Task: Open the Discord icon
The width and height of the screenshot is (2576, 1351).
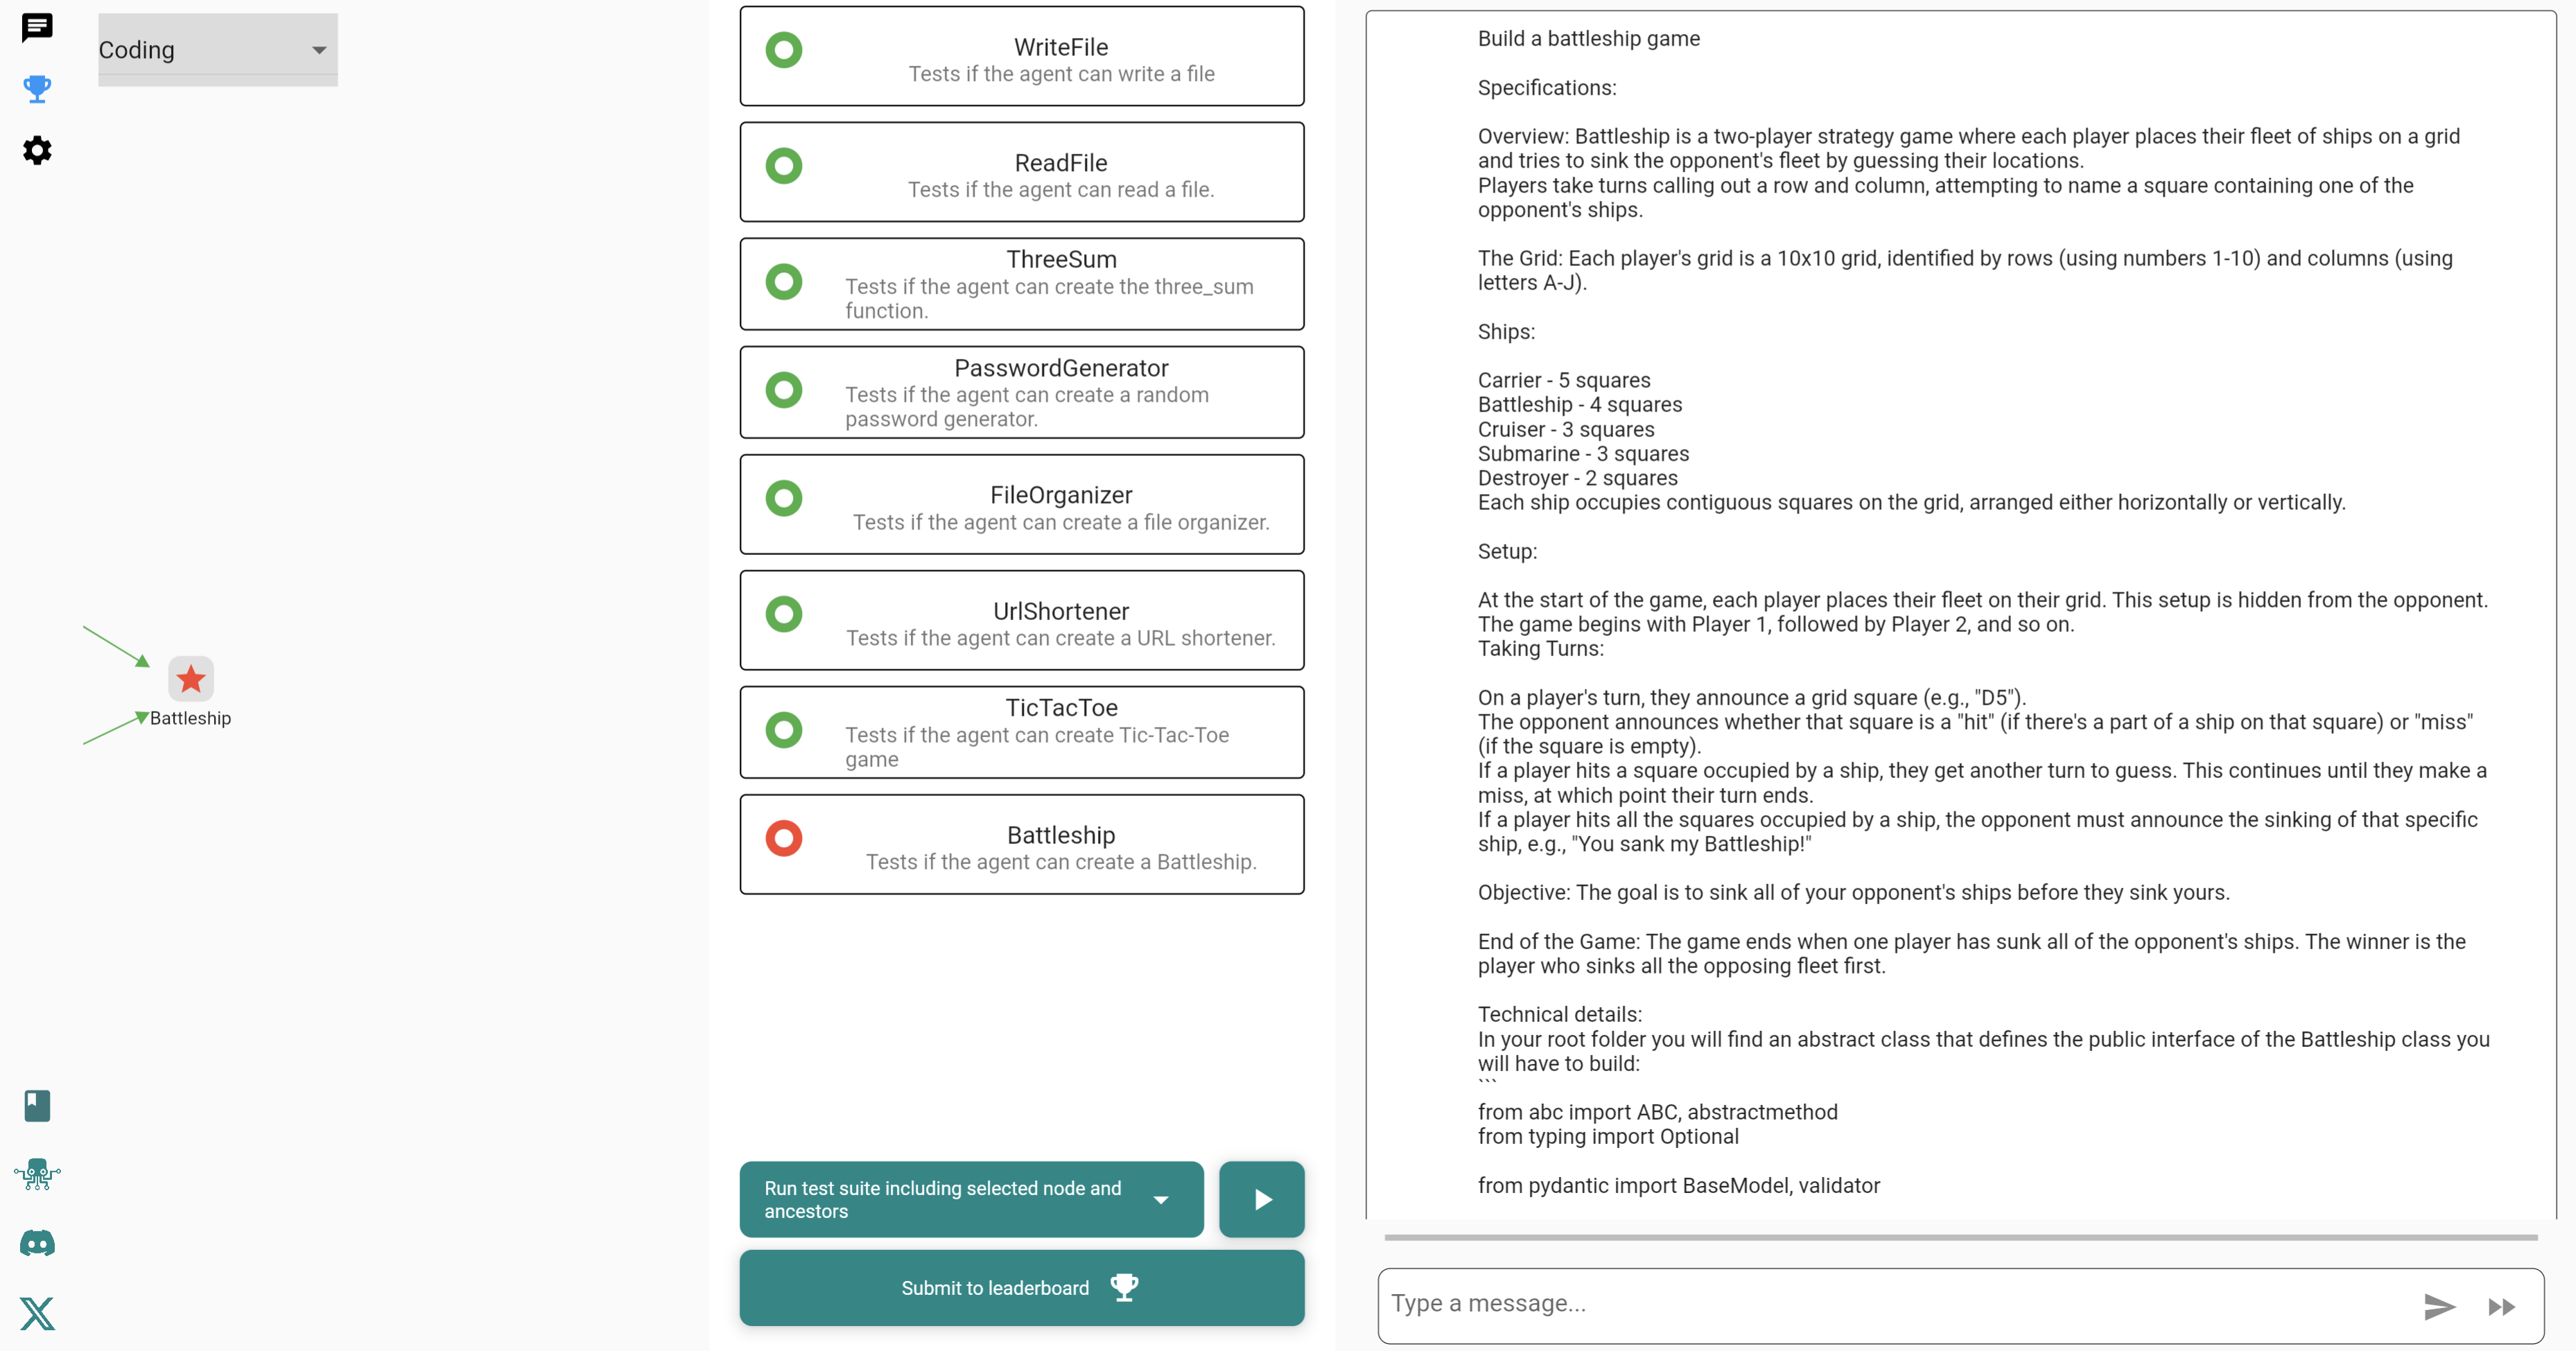Action: click(x=37, y=1243)
